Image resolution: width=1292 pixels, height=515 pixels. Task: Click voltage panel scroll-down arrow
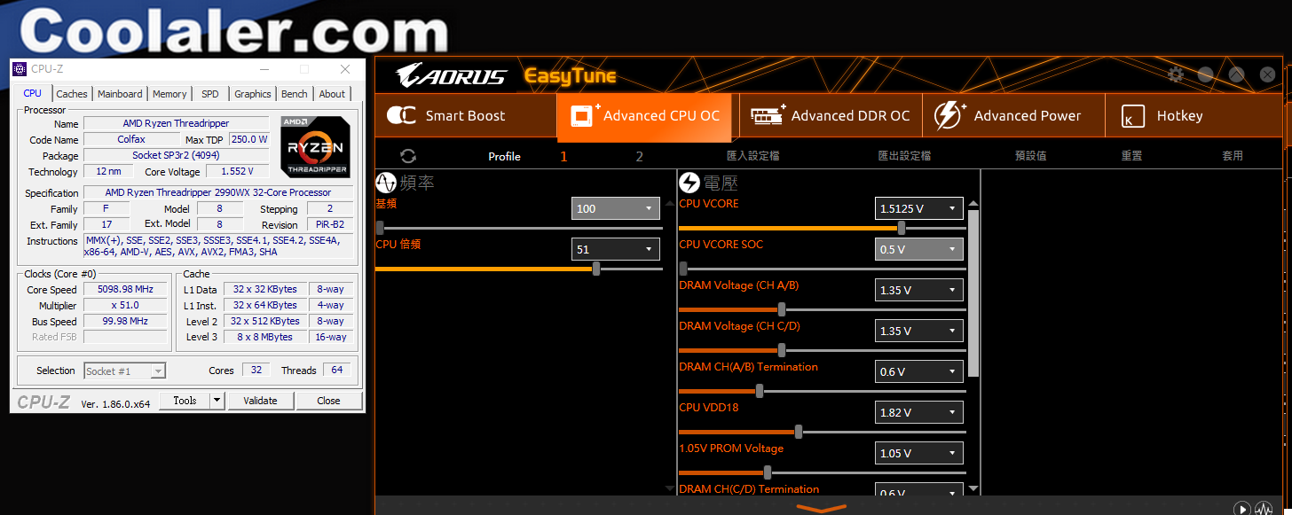pyautogui.click(x=973, y=488)
